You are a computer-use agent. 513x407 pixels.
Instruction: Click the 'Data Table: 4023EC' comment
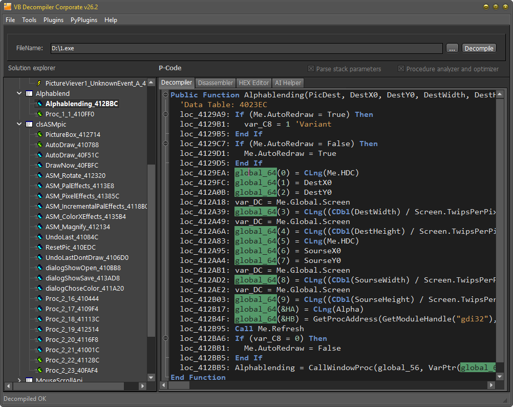coord(224,105)
